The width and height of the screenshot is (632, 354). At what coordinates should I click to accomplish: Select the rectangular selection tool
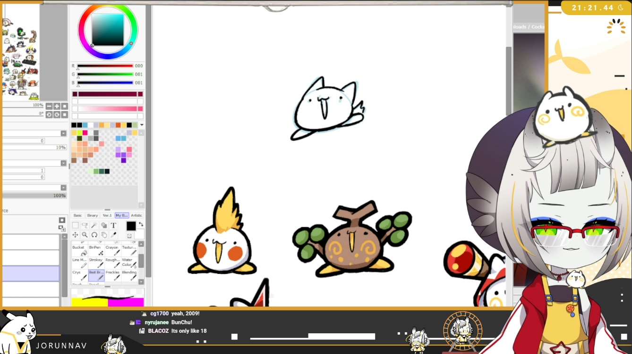pyautogui.click(x=75, y=225)
